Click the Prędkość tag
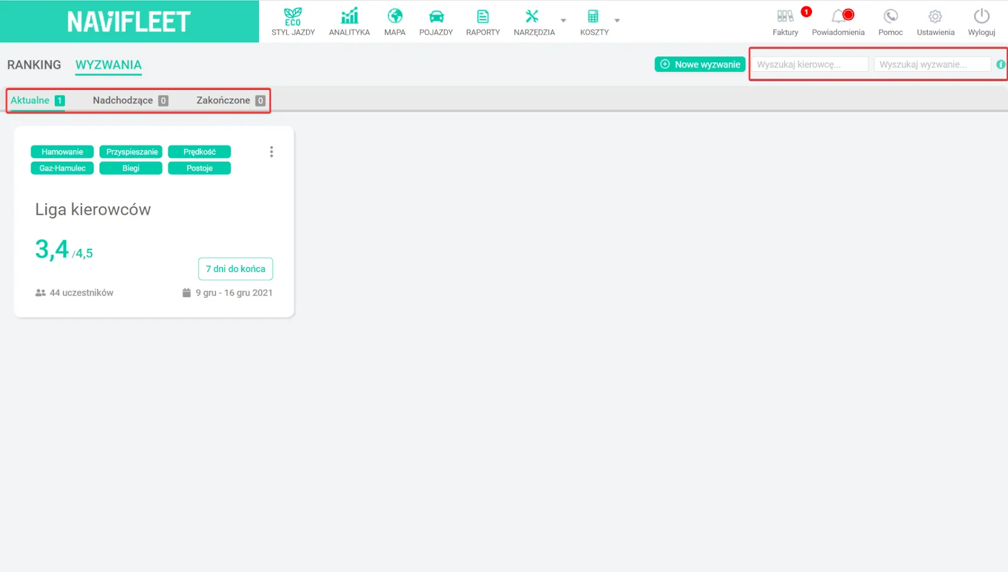 click(200, 152)
